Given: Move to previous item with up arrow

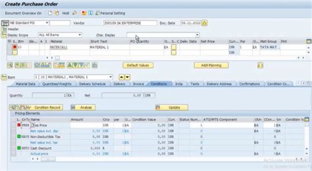Looking at the screenshot, I should click(121, 77).
